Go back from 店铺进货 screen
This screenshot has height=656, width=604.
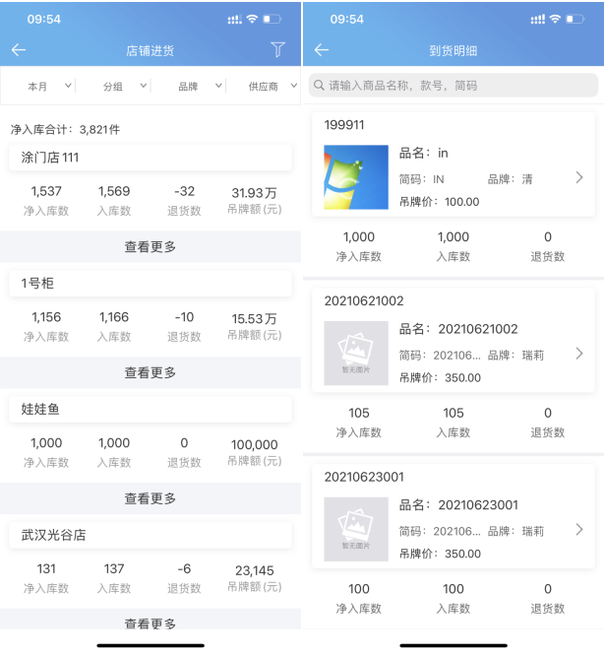[19, 50]
